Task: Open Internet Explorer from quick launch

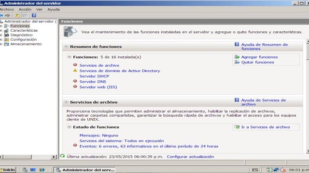Action: 42,170
